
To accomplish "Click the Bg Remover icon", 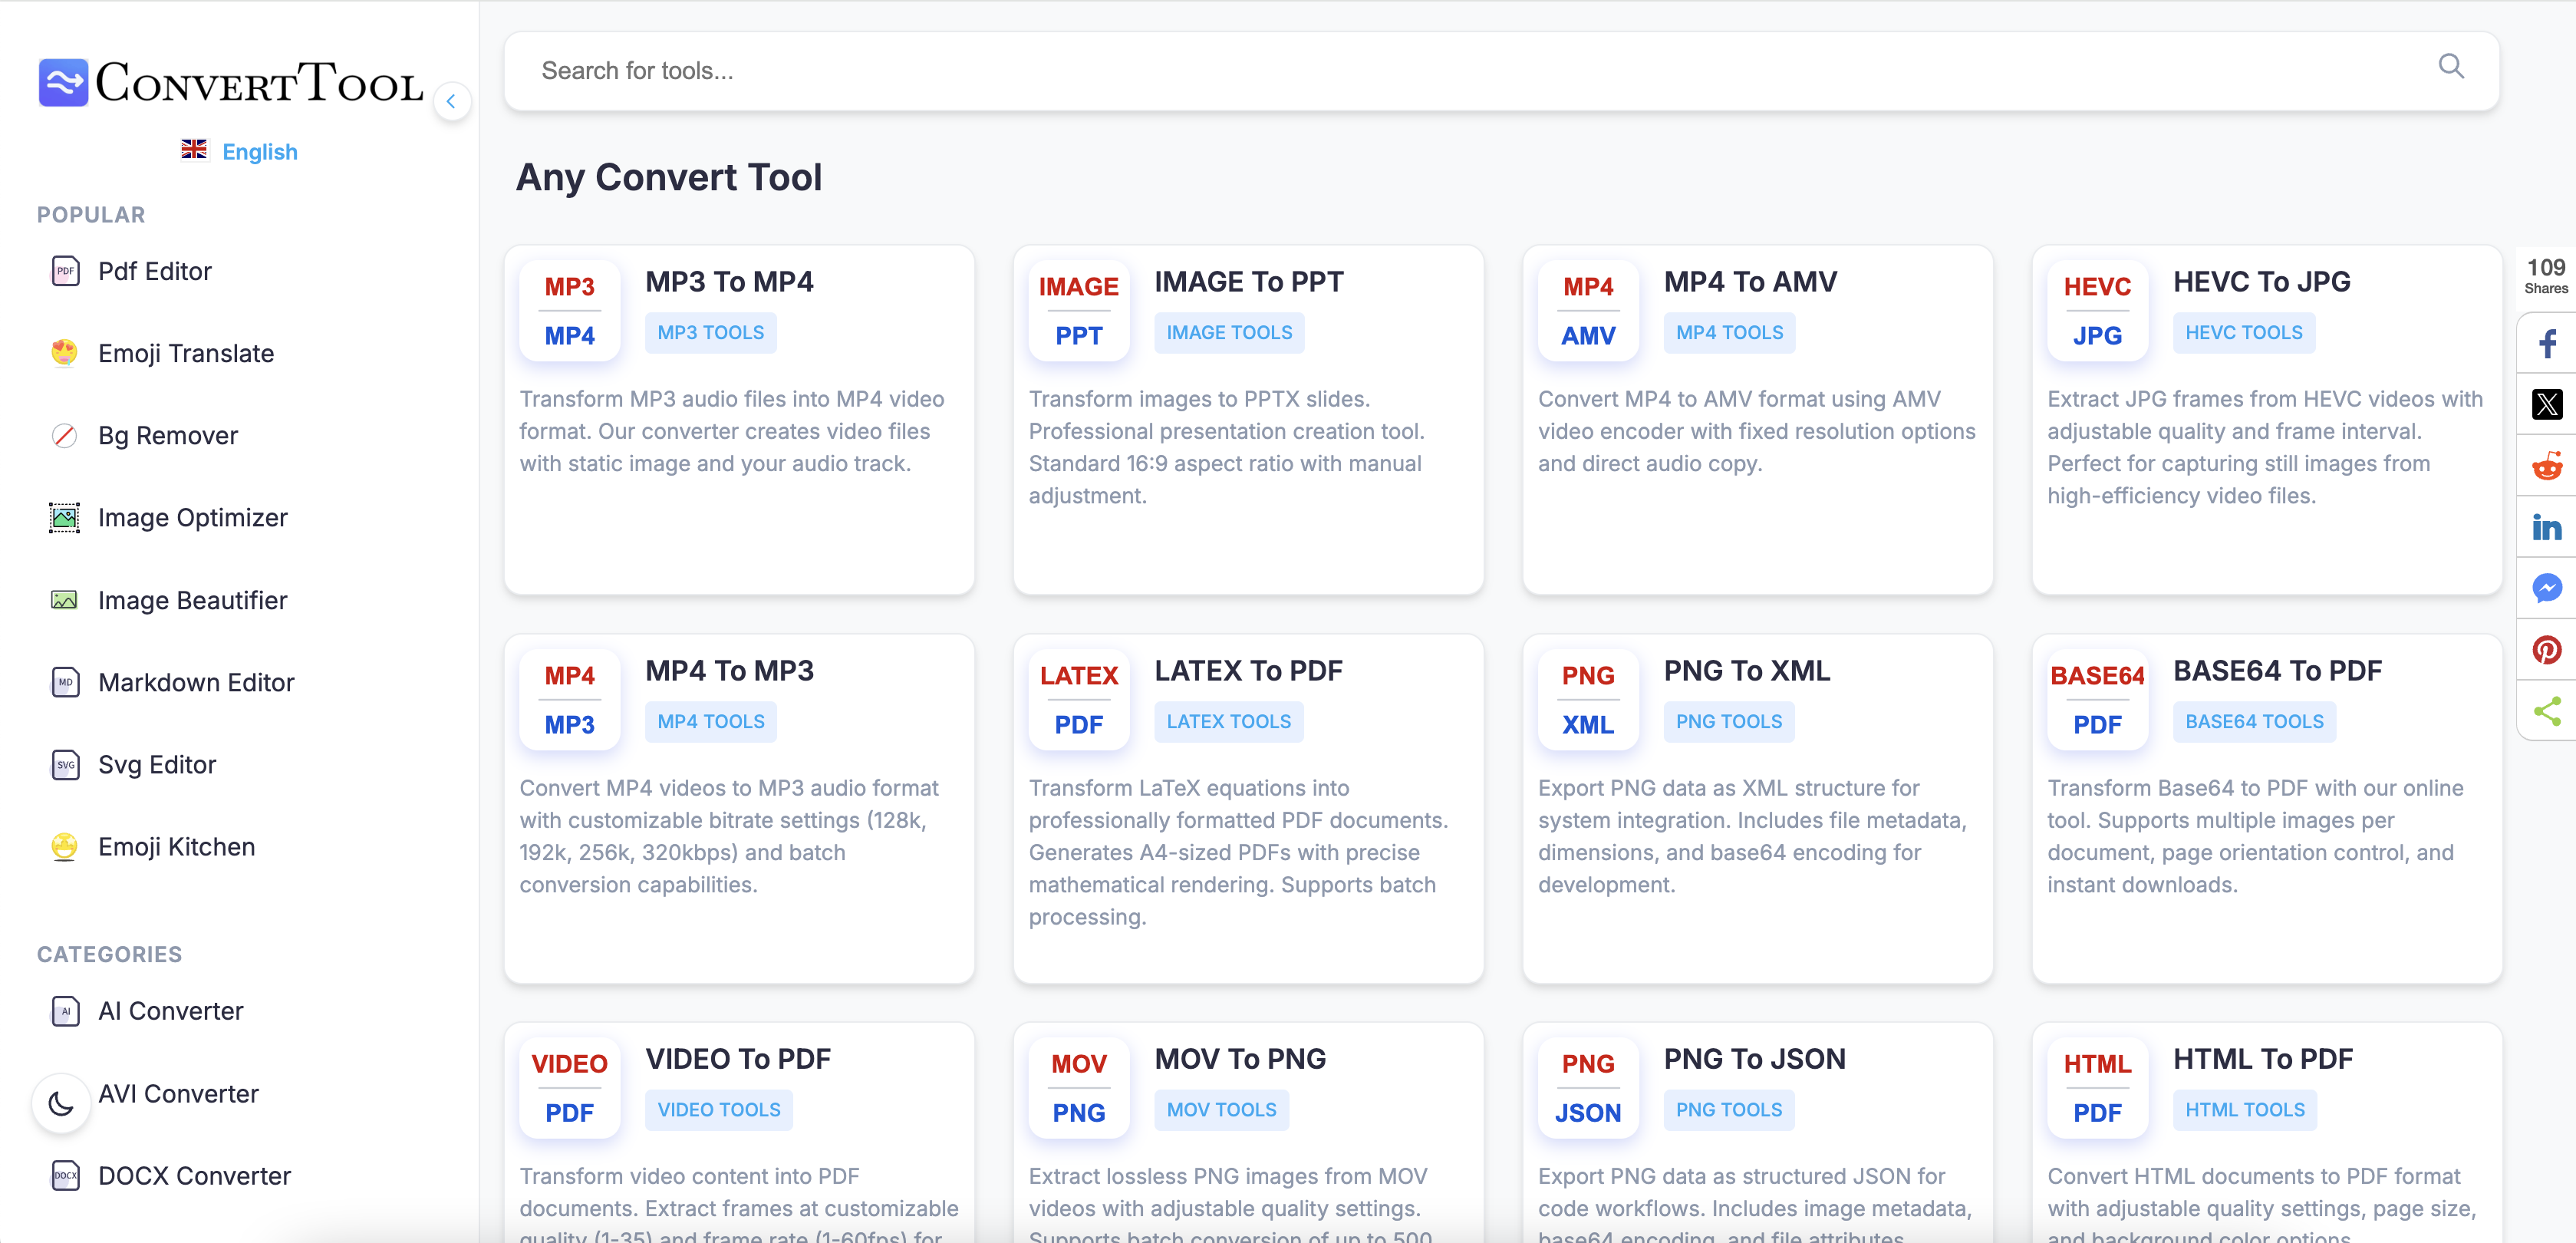I will (65, 435).
